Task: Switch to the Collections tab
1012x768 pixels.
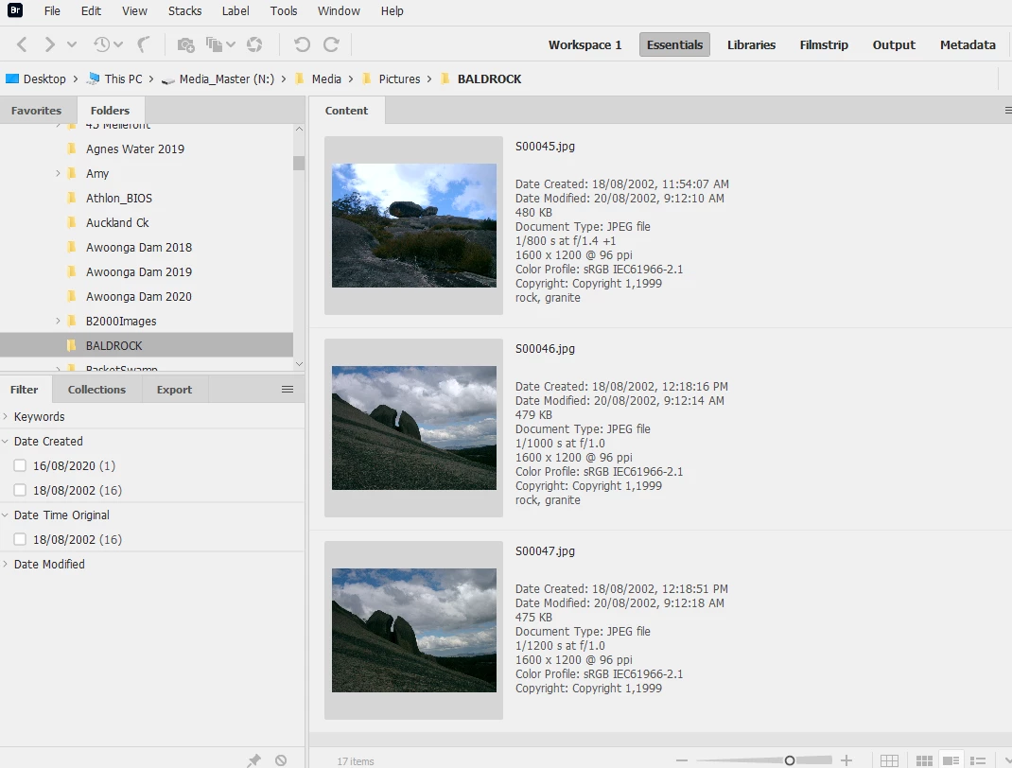Action: coord(96,389)
